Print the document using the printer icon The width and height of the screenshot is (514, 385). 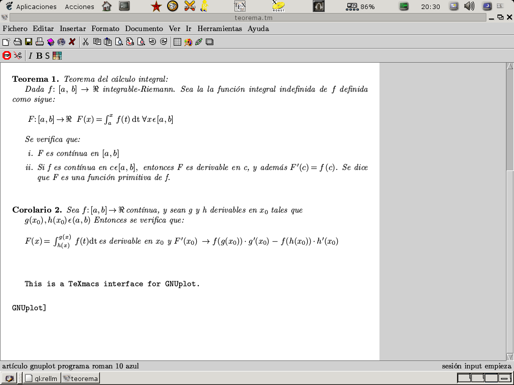pos(40,42)
